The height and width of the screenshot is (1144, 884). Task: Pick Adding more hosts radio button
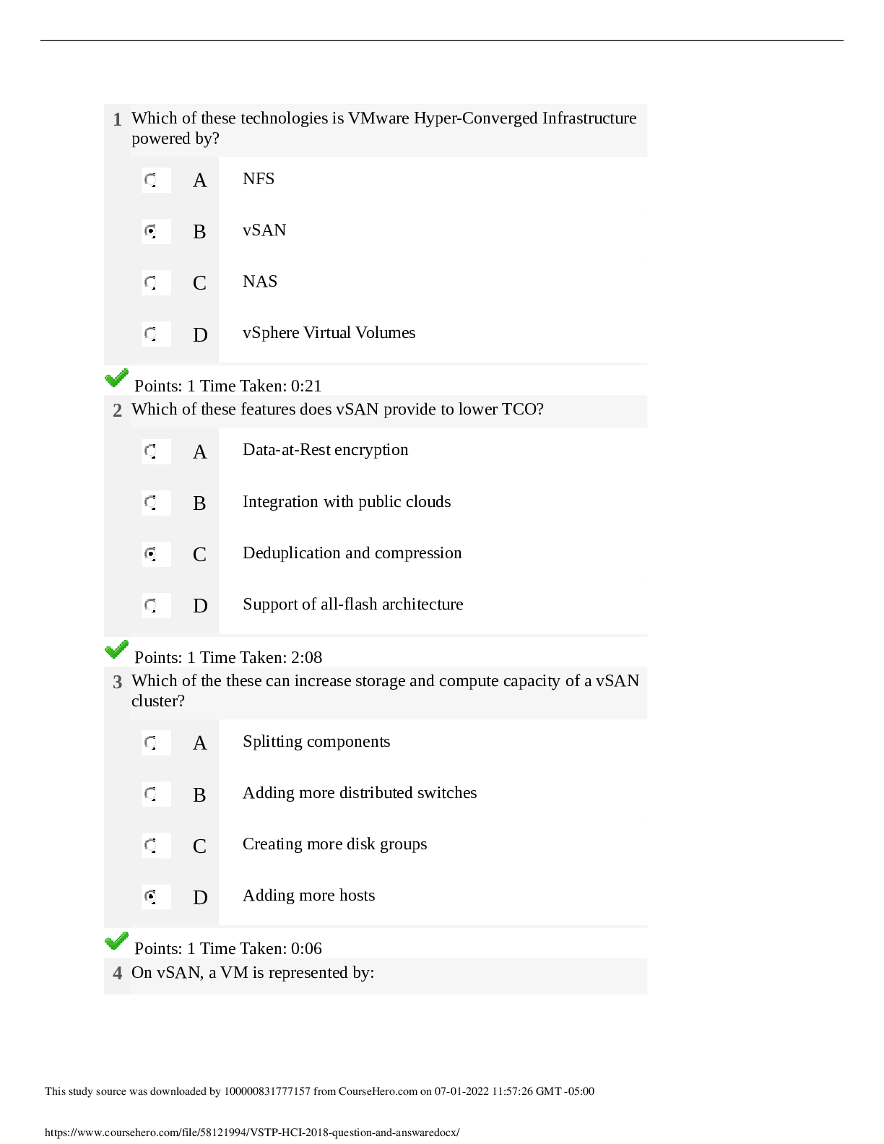[x=150, y=896]
